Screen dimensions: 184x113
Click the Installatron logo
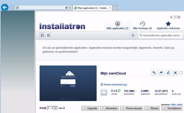coord(62,26)
